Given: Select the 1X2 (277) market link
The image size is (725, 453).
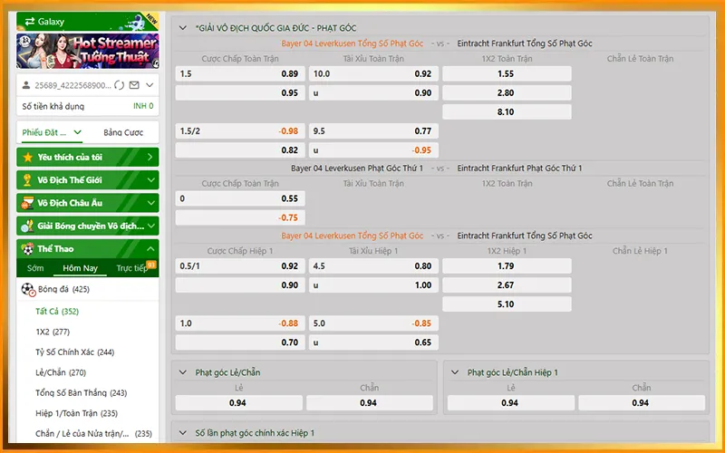Looking at the screenshot, I should [x=53, y=332].
